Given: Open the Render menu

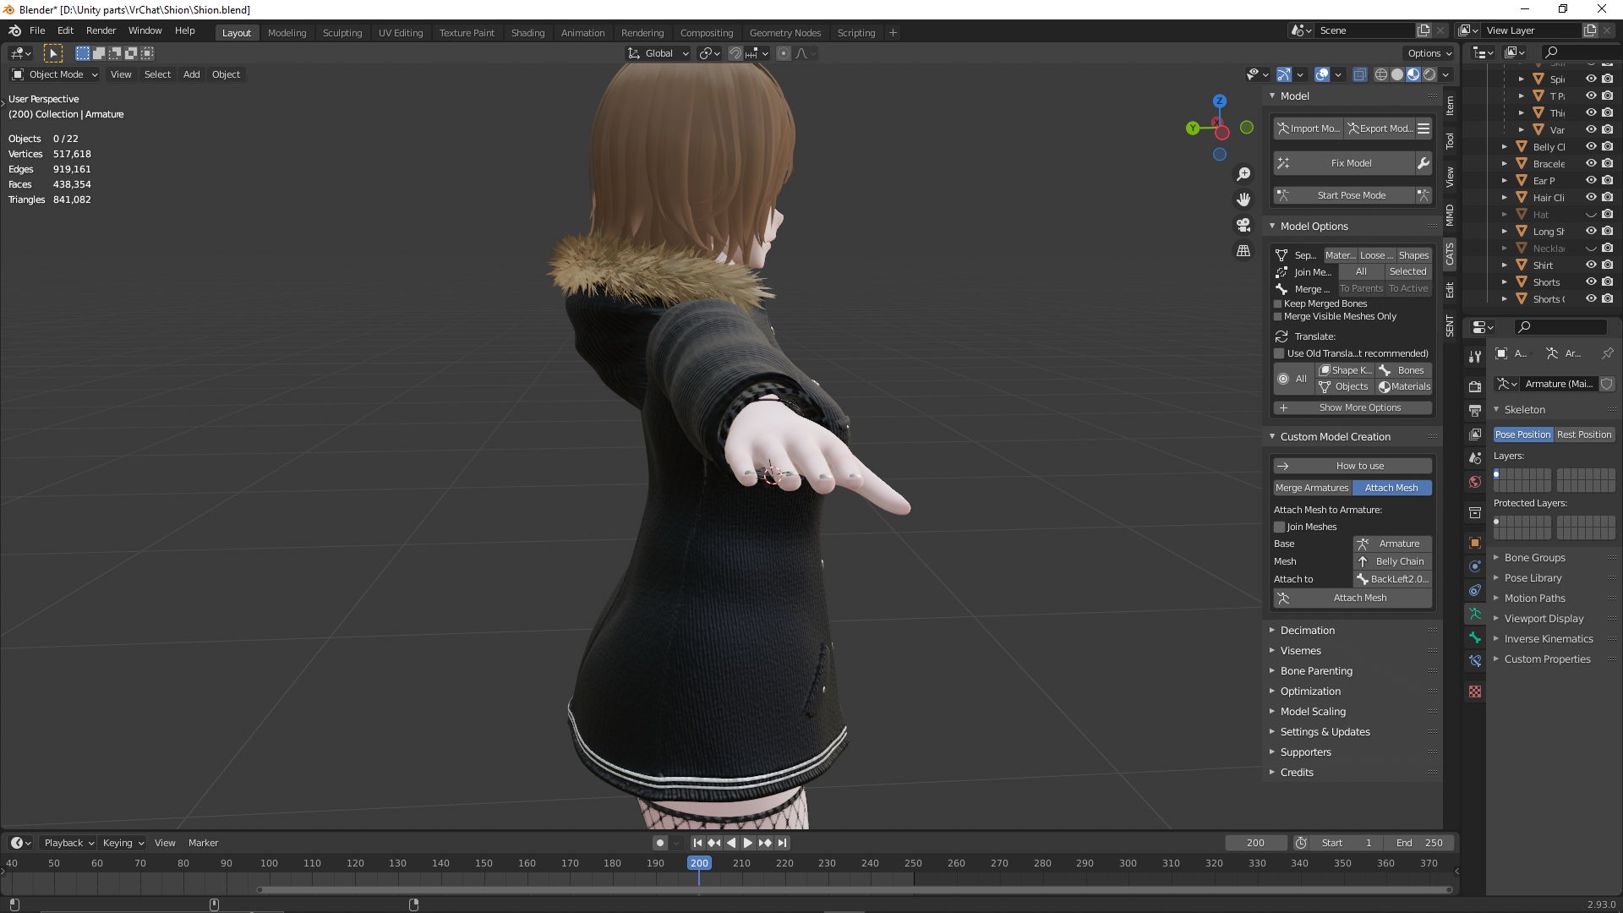Looking at the screenshot, I should point(101,30).
